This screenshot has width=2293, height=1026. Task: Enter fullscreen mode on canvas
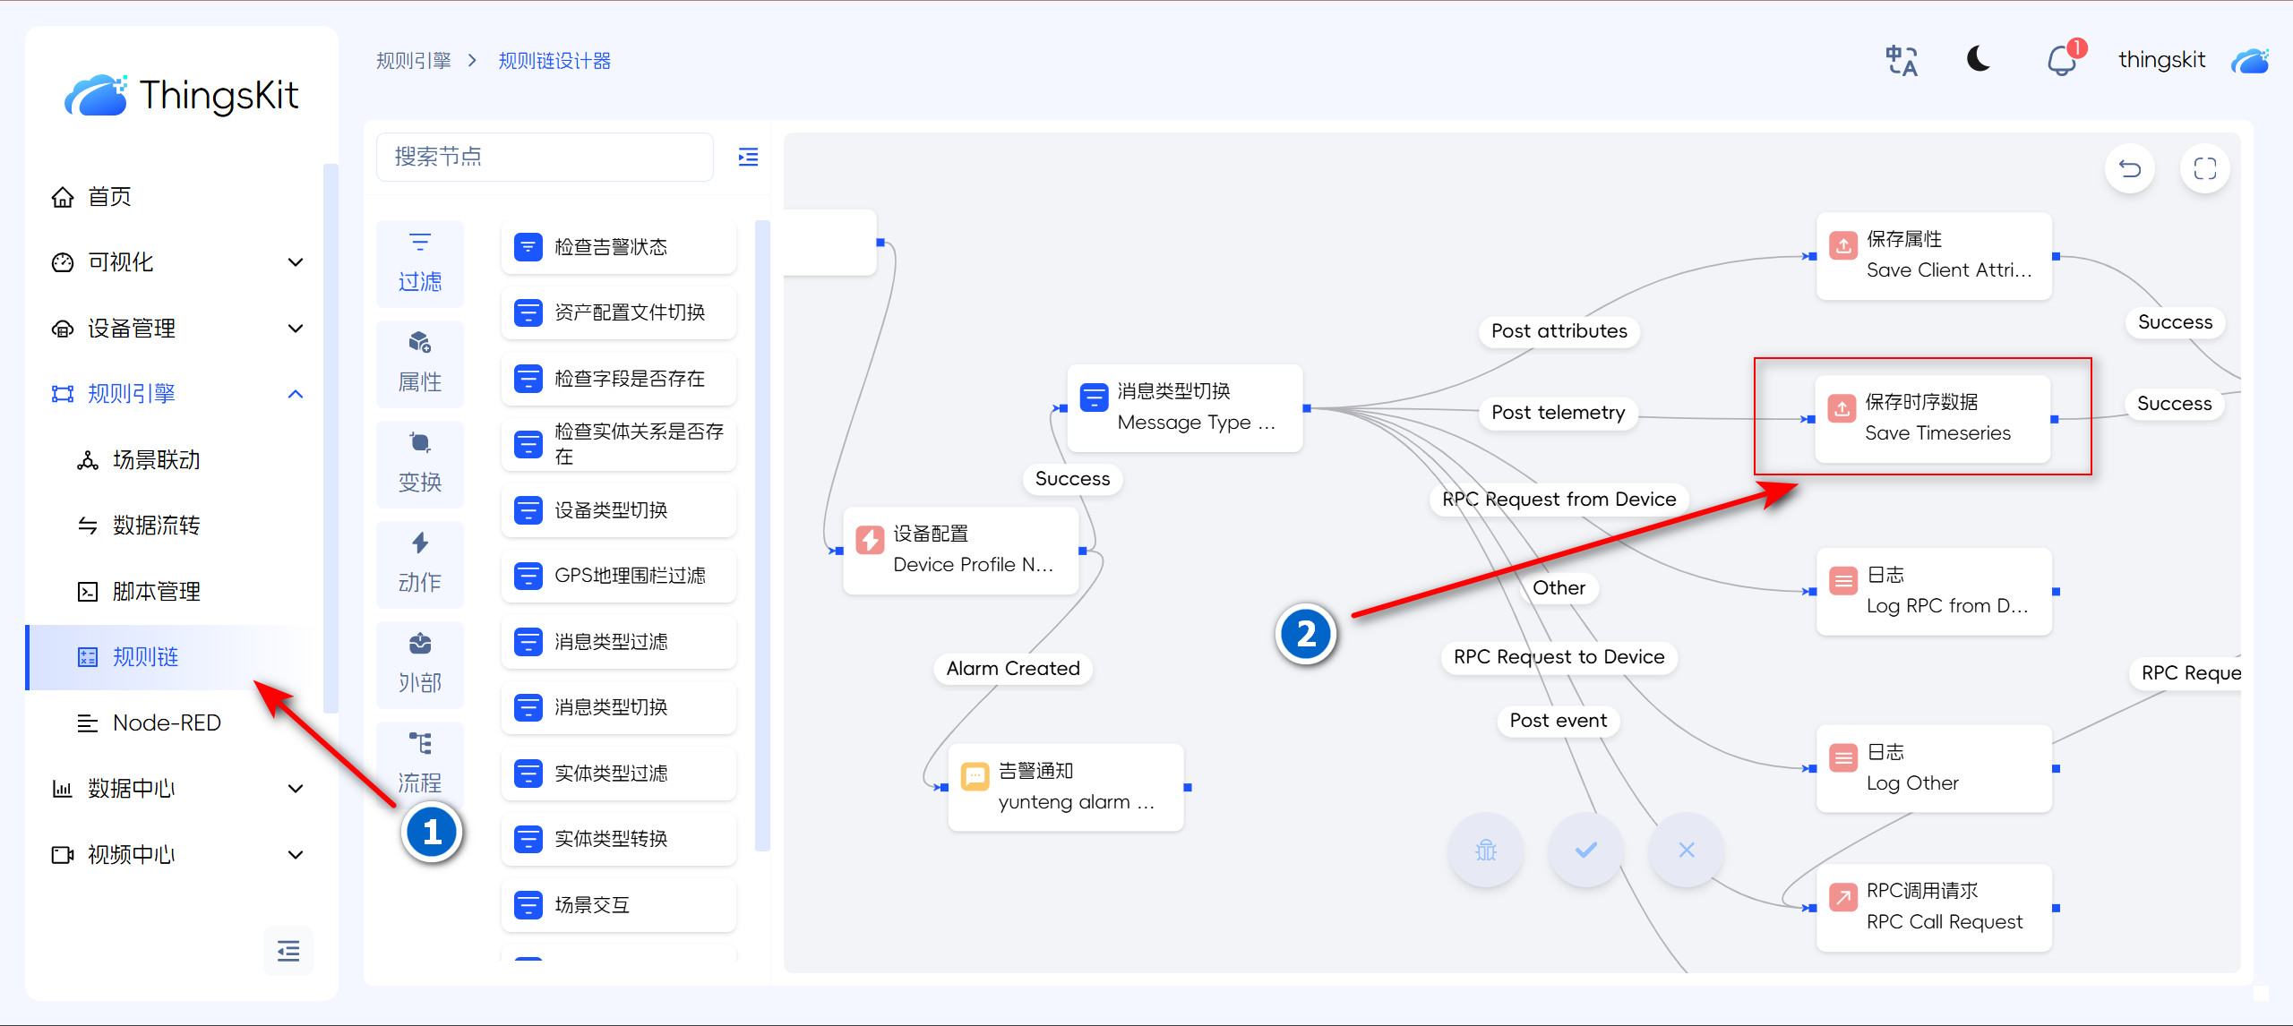click(2204, 168)
